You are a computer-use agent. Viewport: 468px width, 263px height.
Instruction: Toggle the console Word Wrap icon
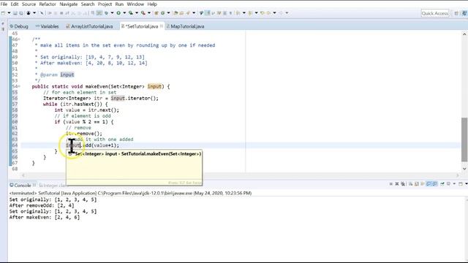coord(423,183)
